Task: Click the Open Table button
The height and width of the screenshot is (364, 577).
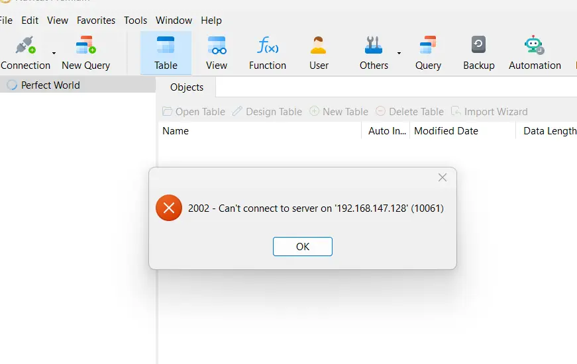Action: tap(194, 111)
